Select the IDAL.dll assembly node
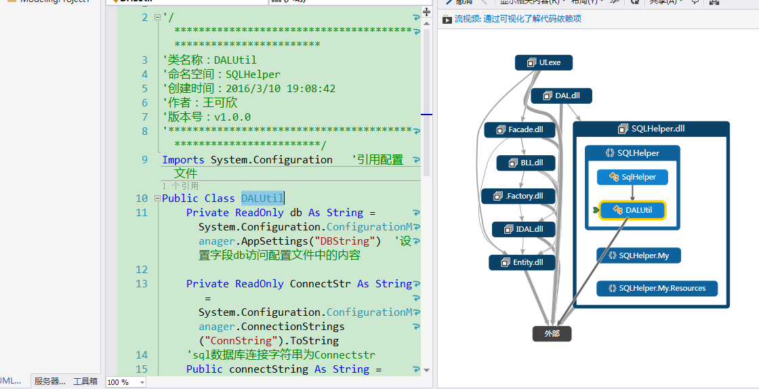The image size is (759, 389). (523, 229)
